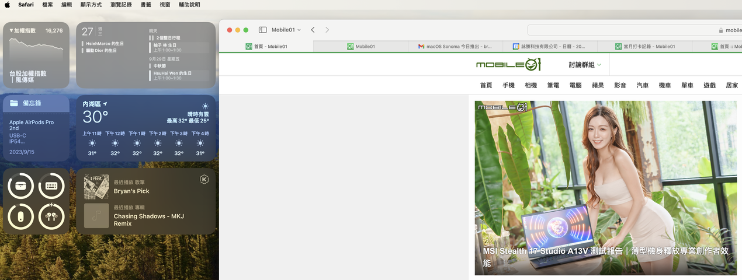Switch to the 首頁 - Mobile01 tab
742x280 pixels.
(266, 47)
